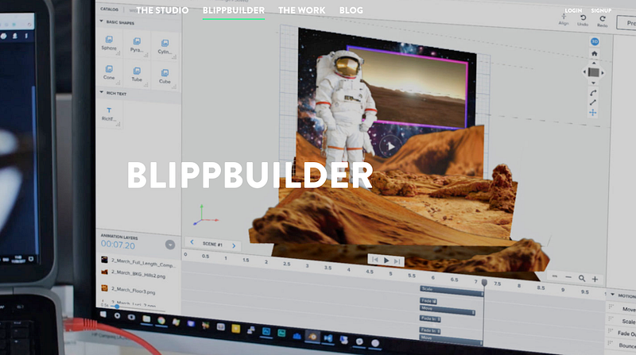Click the SCENE #1 label

click(212, 244)
